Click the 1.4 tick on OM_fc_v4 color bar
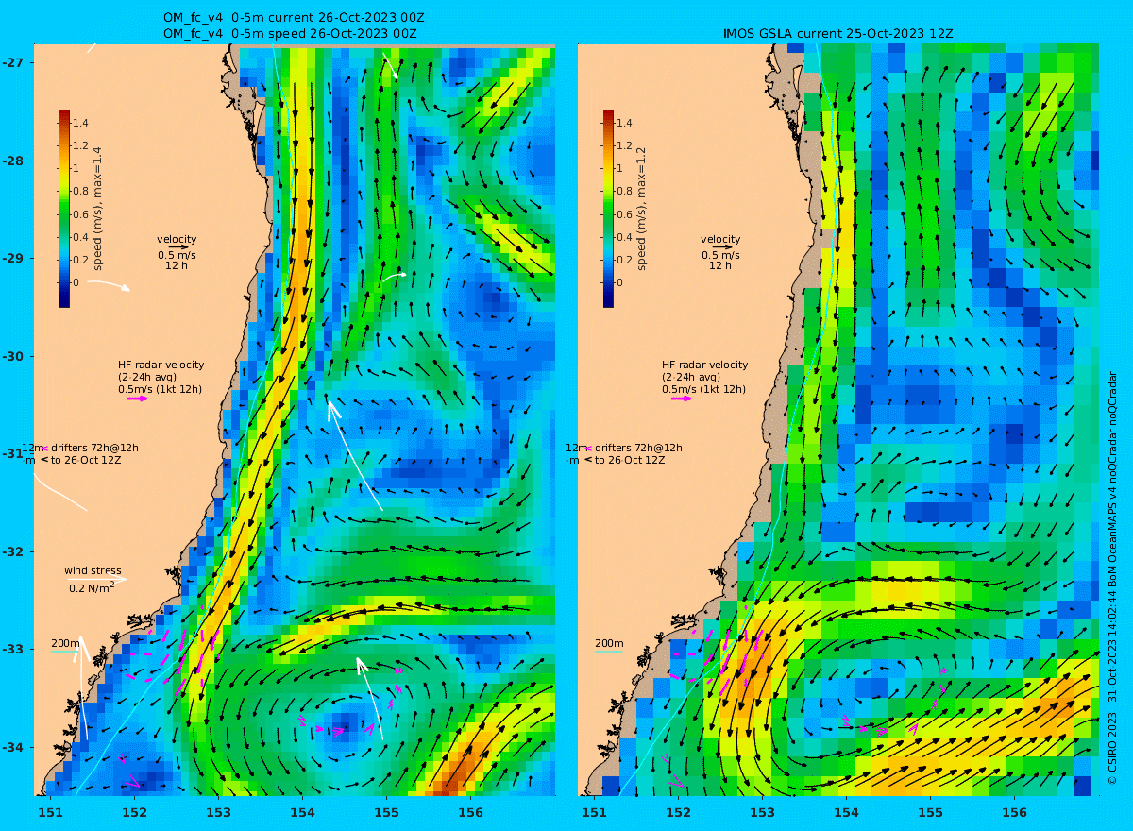The height and width of the screenshot is (831, 1133). tap(80, 123)
